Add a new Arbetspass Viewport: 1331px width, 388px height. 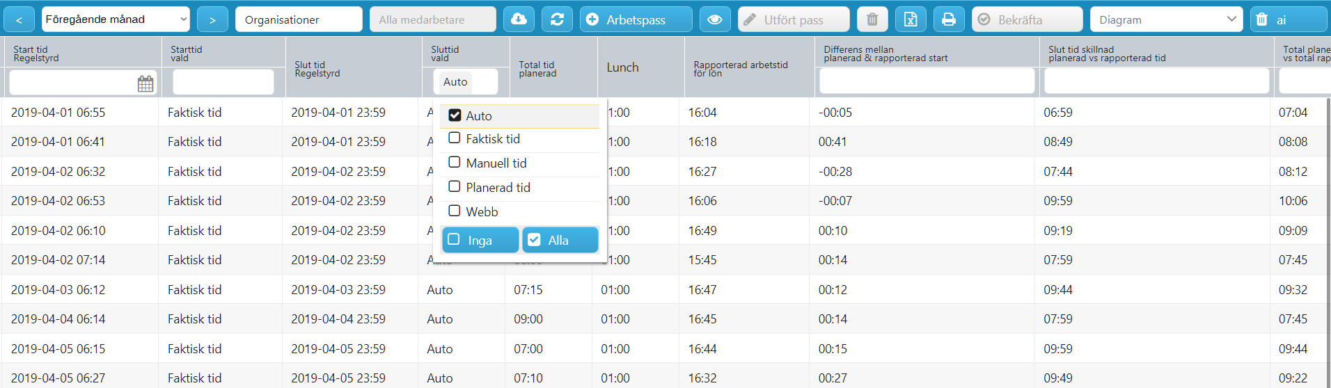636,19
